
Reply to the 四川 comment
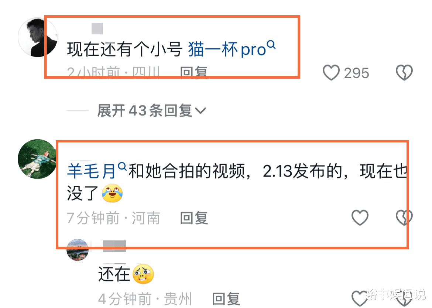pyautogui.click(x=194, y=73)
